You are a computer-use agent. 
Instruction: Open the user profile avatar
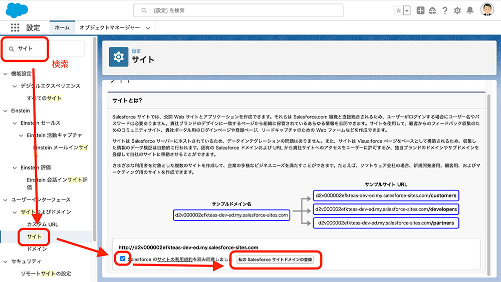[x=487, y=9]
